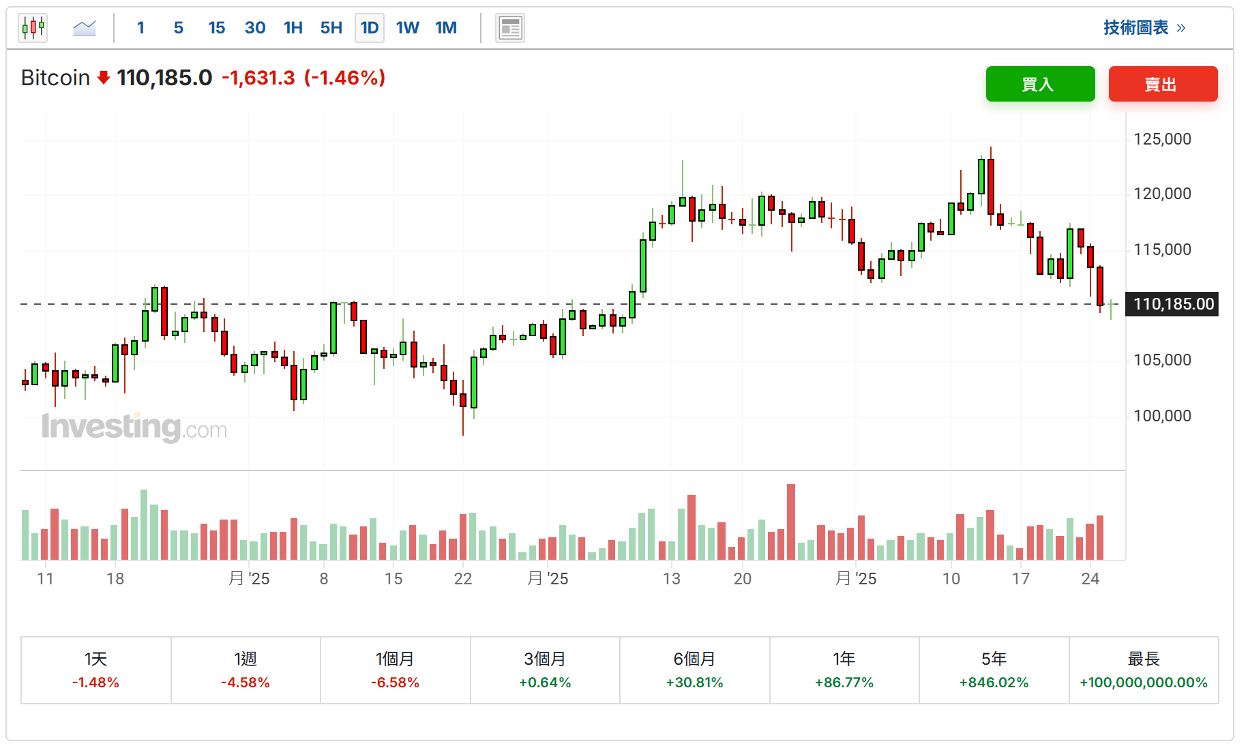Change interval to 1M monthly

(446, 28)
